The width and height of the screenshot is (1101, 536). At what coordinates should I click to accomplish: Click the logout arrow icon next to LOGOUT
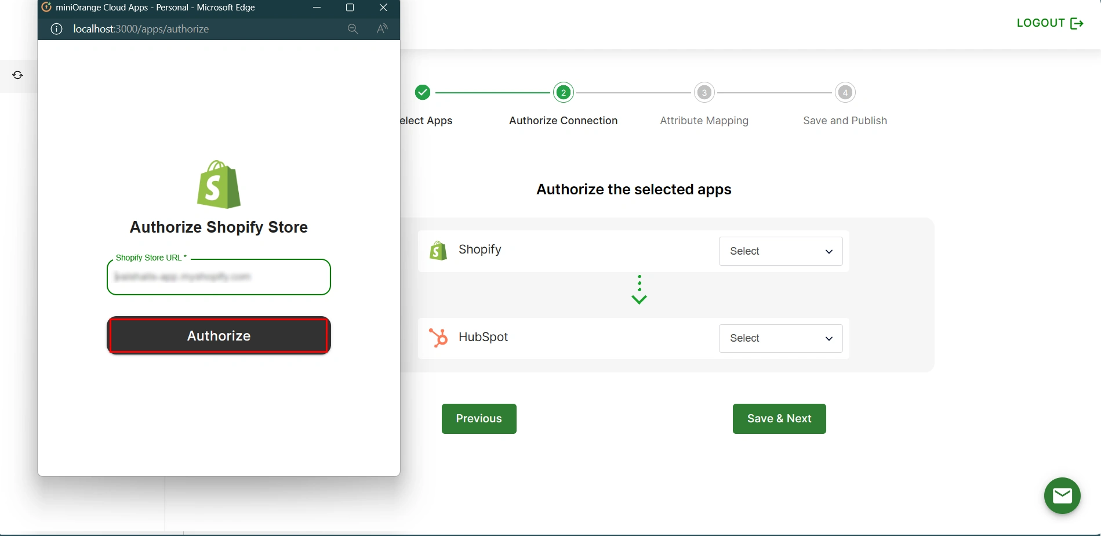click(x=1078, y=23)
